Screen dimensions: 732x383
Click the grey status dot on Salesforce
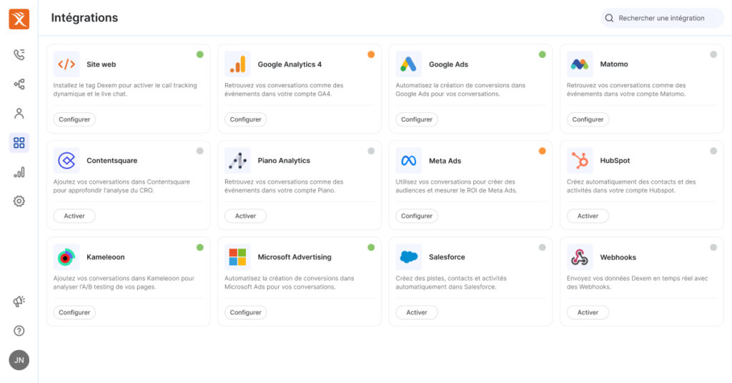click(542, 248)
